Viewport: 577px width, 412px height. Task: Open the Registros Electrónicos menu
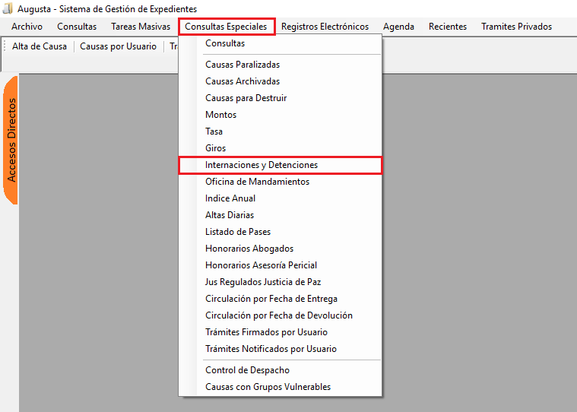(325, 27)
